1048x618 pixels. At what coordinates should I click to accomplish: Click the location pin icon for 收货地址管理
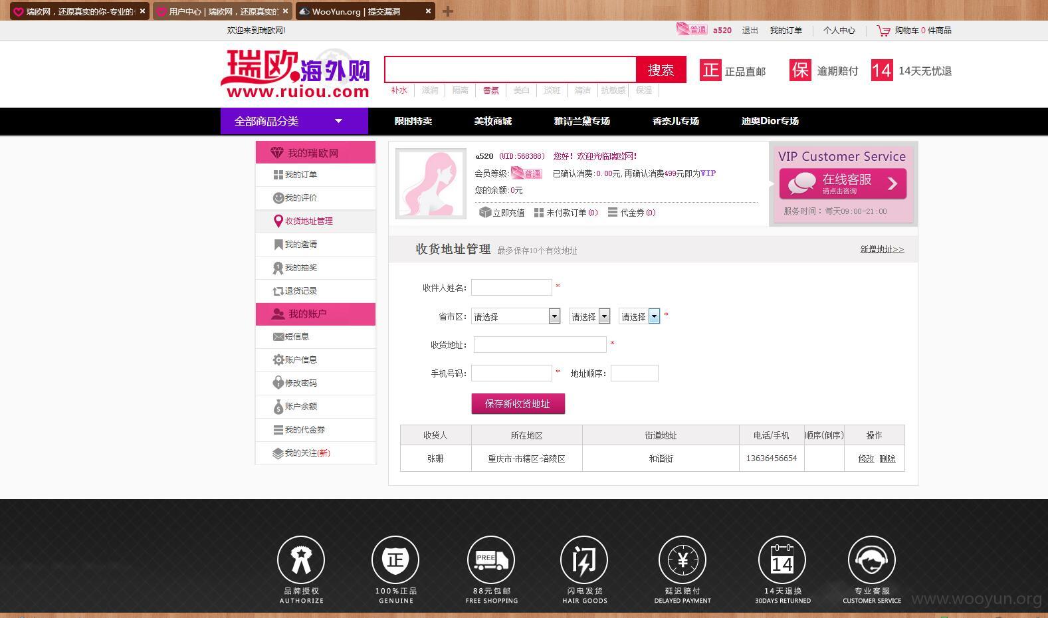click(278, 221)
